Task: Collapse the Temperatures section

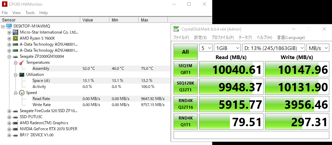Action: pyautogui.click(x=15, y=63)
